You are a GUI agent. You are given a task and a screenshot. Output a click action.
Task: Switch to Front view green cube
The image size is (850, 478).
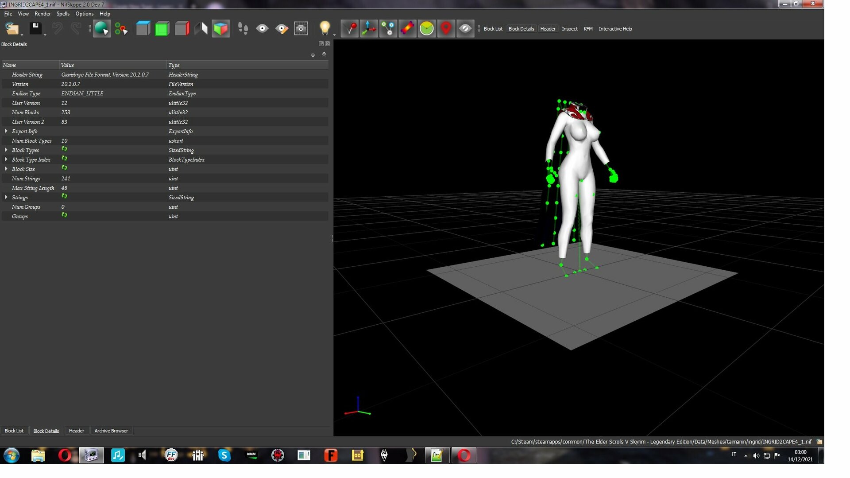[162, 29]
